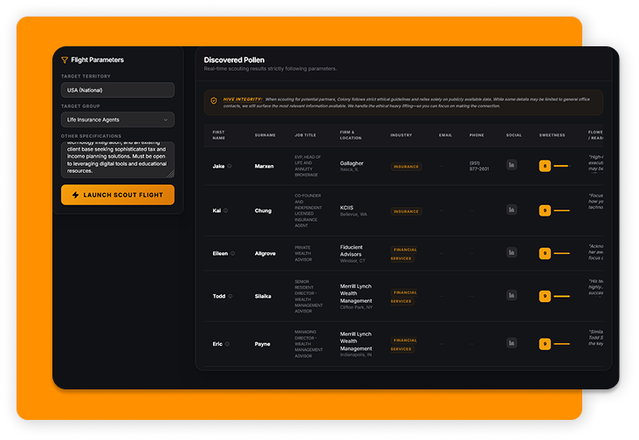Open the social chart icon for Eric Payne
Image resolution: width=639 pixels, height=440 pixels.
coord(512,344)
